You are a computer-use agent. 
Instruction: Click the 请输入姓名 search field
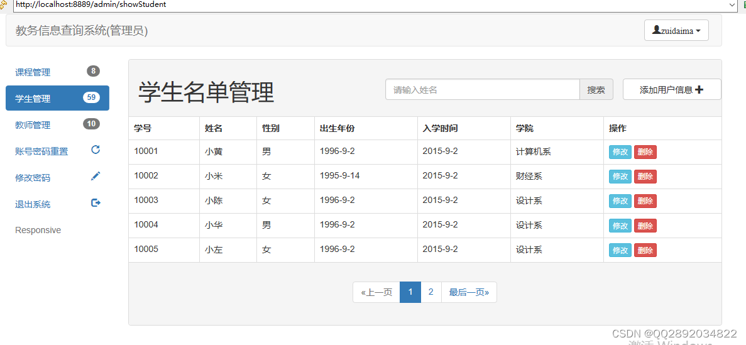click(x=482, y=90)
